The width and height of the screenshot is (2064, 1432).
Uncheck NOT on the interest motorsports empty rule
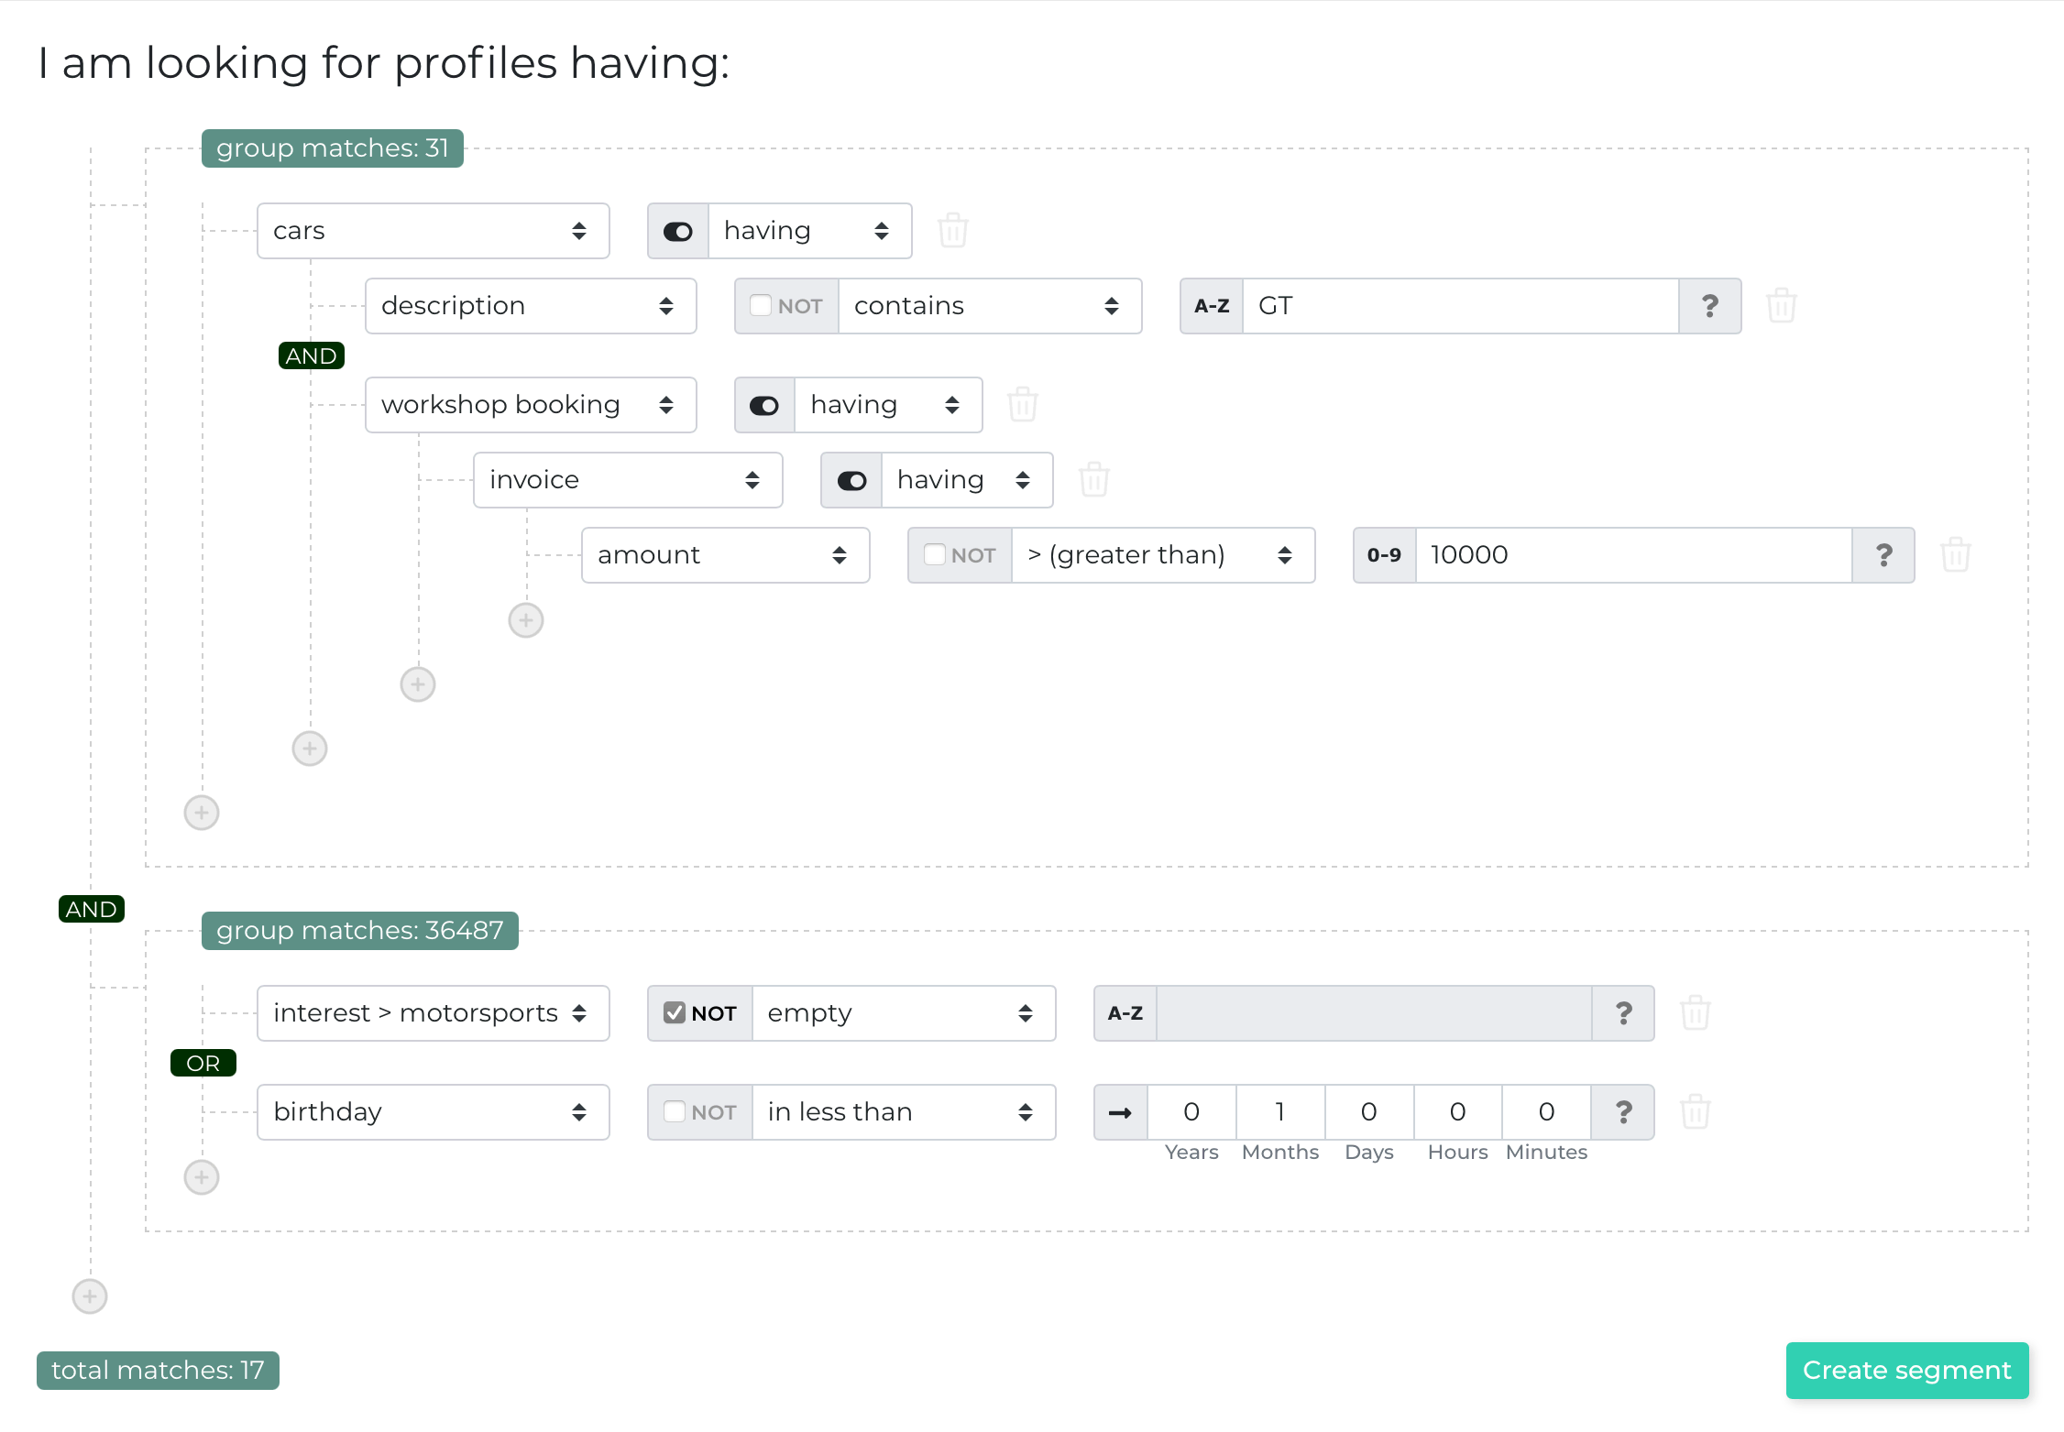pos(675,1012)
